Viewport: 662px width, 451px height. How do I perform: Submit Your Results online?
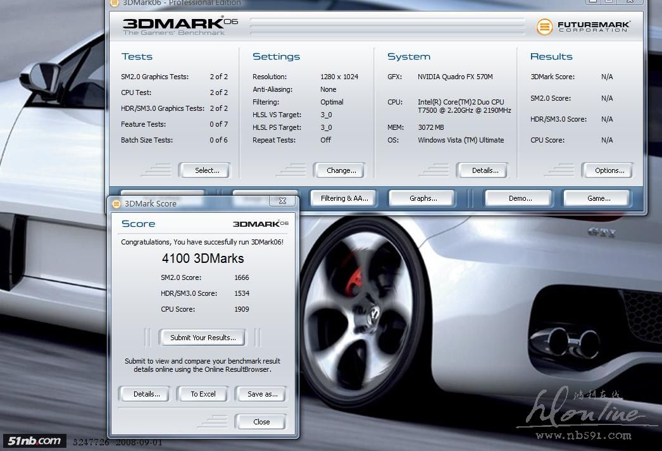[203, 338]
